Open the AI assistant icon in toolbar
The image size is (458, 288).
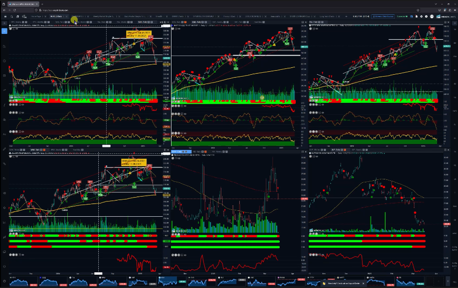[x=24, y=16]
